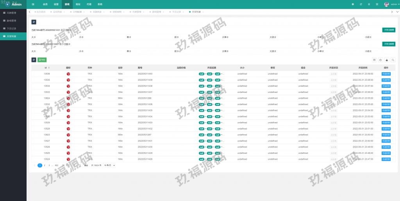The width and height of the screenshot is (400, 201).
Task: Click the page jump input field in pagination
Action: pos(74,165)
